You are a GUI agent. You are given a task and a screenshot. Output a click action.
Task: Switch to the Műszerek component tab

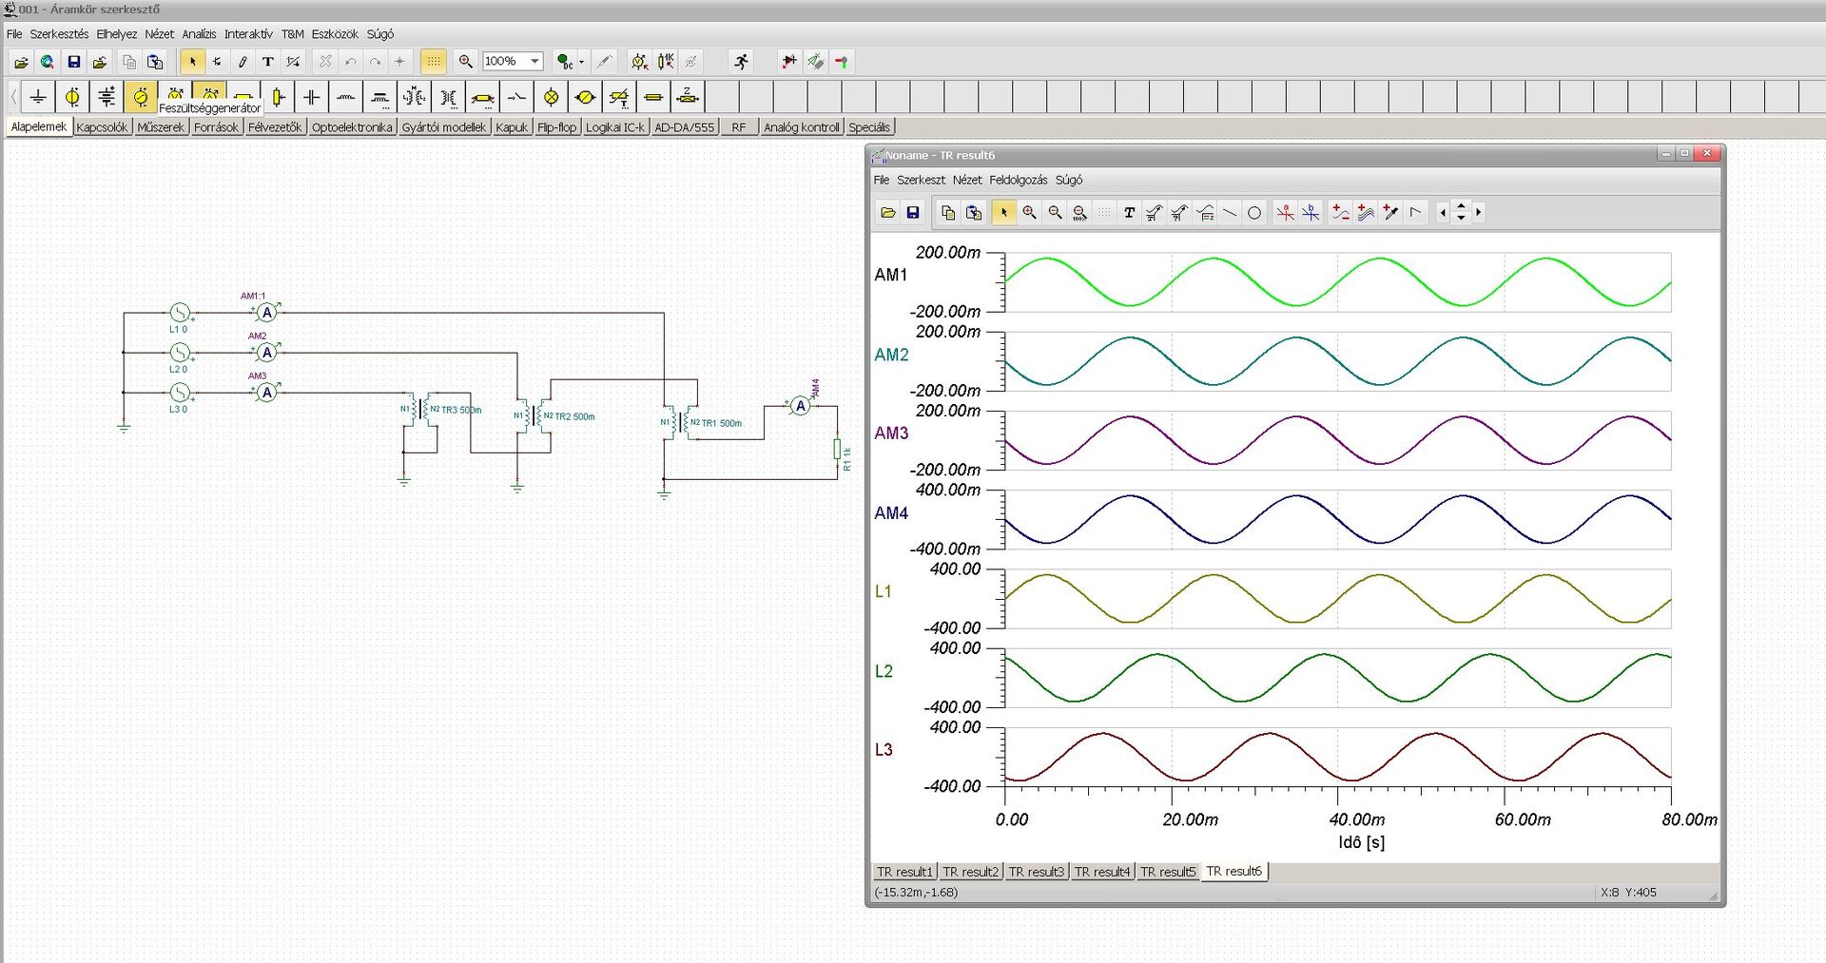161,127
